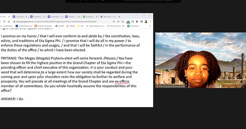Open the side panel icon
The width and height of the screenshot is (246, 129).
pos(141,21)
